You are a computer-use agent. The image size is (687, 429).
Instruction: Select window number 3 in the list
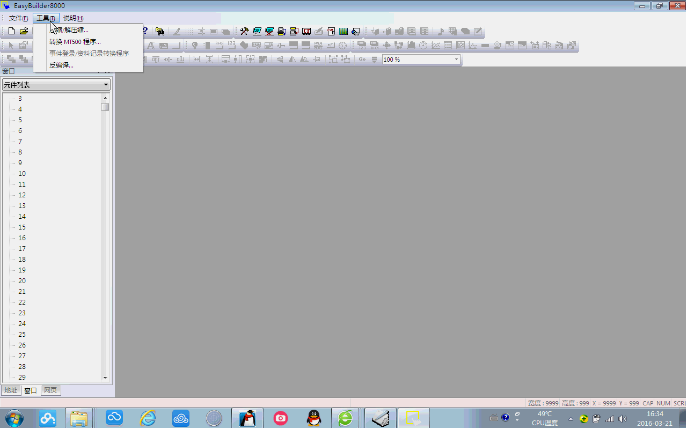click(20, 99)
